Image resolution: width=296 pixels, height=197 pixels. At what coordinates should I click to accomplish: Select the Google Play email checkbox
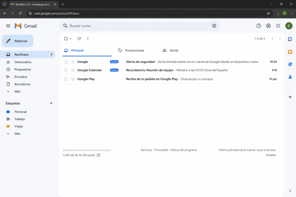pyautogui.click(x=66, y=79)
